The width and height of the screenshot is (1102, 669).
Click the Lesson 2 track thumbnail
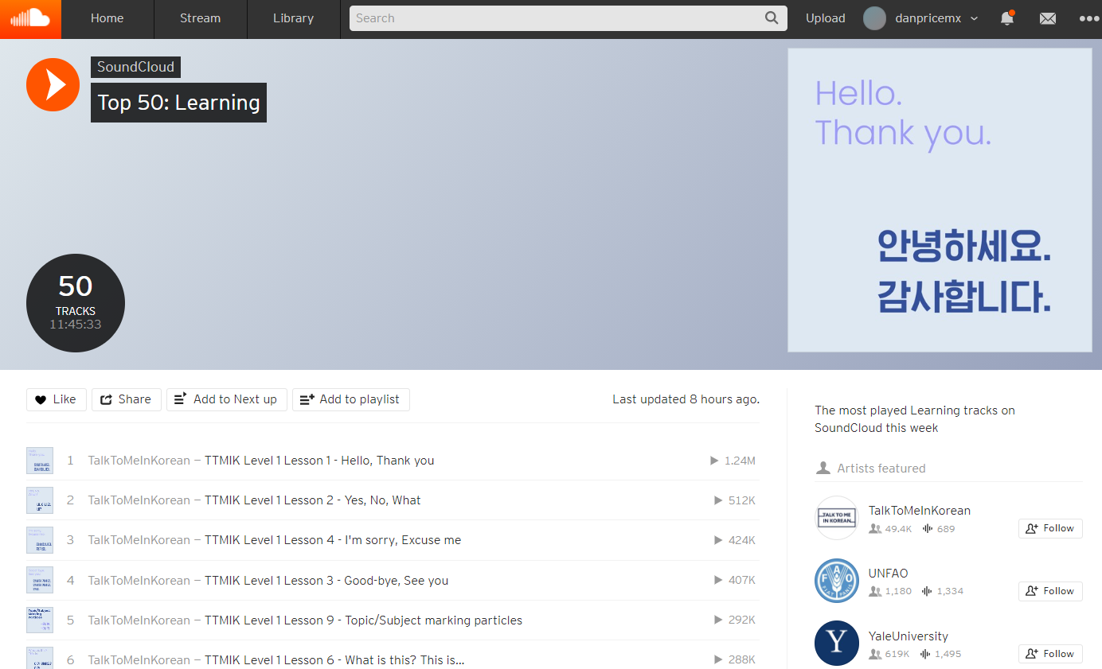click(40, 500)
